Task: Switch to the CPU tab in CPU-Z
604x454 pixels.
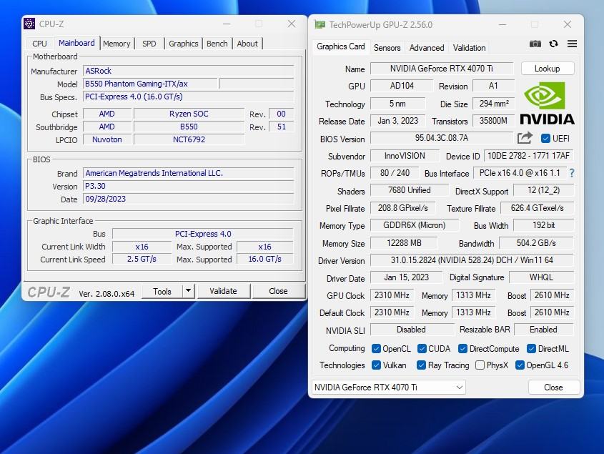Action: [x=39, y=44]
